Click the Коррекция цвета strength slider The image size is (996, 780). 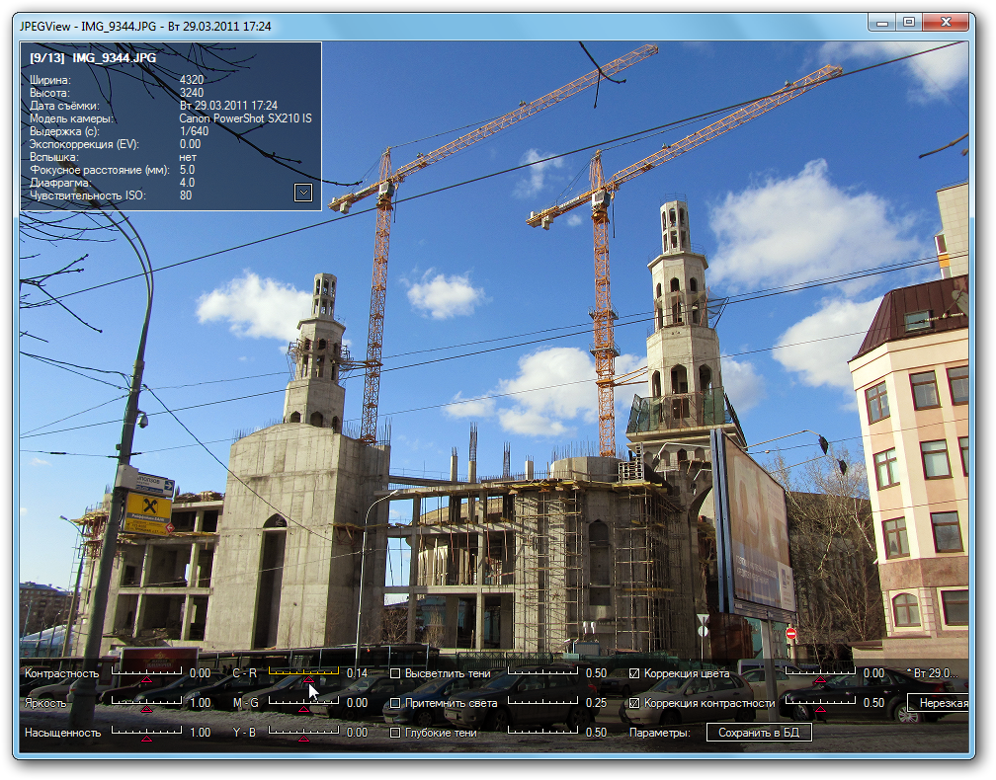pyautogui.click(x=820, y=673)
